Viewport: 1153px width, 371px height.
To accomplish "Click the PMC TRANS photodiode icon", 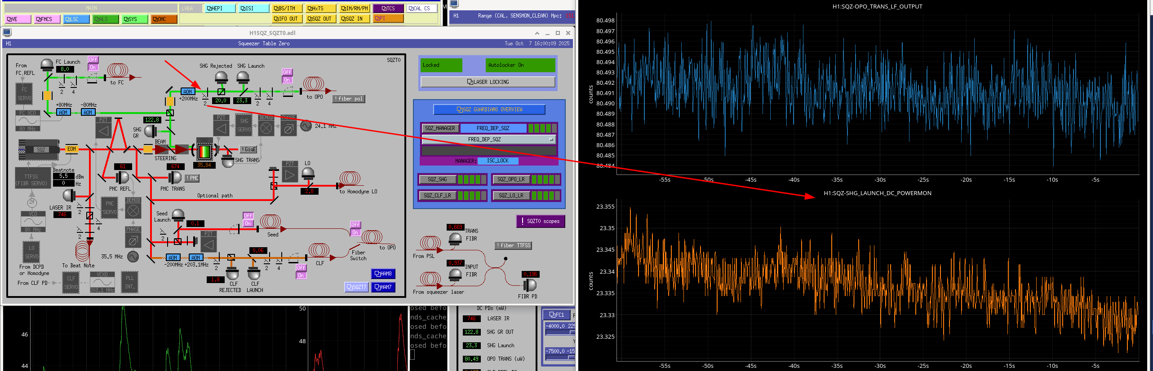I will point(174,178).
